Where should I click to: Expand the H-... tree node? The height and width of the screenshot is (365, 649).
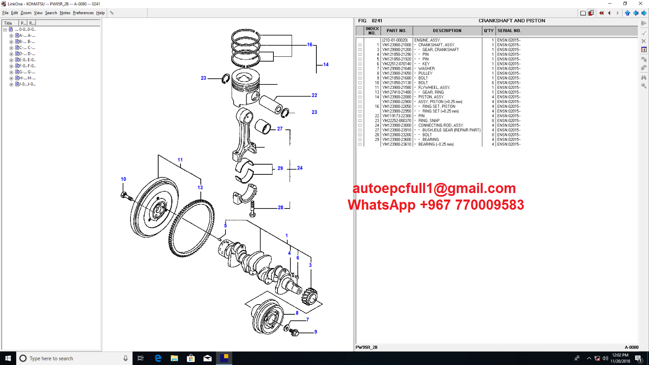pyautogui.click(x=11, y=78)
